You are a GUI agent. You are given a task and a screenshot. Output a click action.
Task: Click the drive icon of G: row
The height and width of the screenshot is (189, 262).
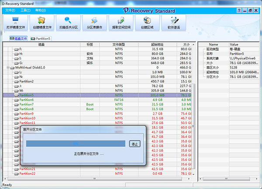tap(16, 63)
